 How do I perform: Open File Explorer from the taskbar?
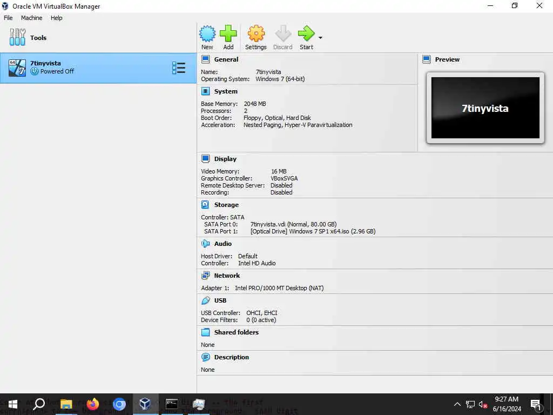pyautogui.click(x=66, y=404)
